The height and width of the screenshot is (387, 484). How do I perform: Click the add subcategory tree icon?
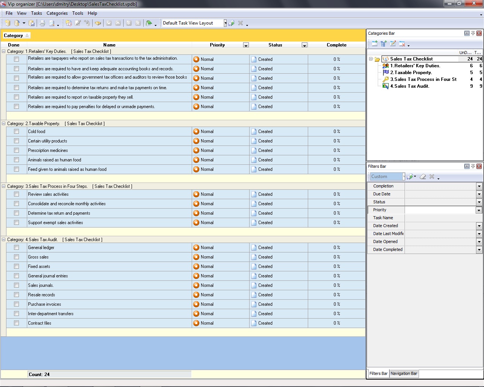pos(384,44)
